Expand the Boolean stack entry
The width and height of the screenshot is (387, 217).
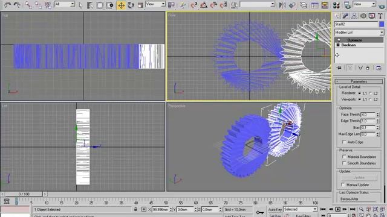(338, 45)
